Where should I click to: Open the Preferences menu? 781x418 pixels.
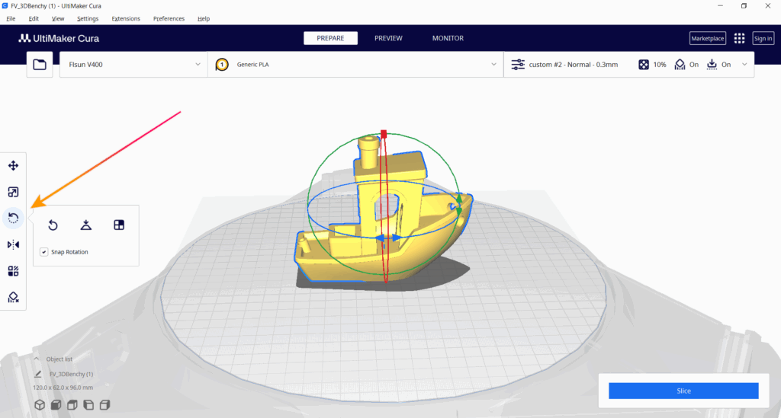(169, 18)
